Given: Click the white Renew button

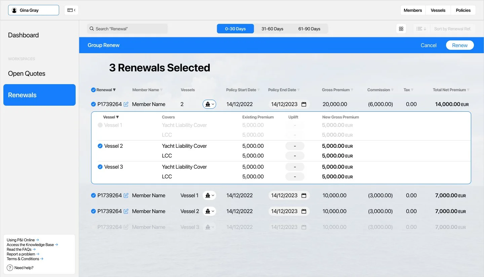Looking at the screenshot, I should pyautogui.click(x=460, y=45).
